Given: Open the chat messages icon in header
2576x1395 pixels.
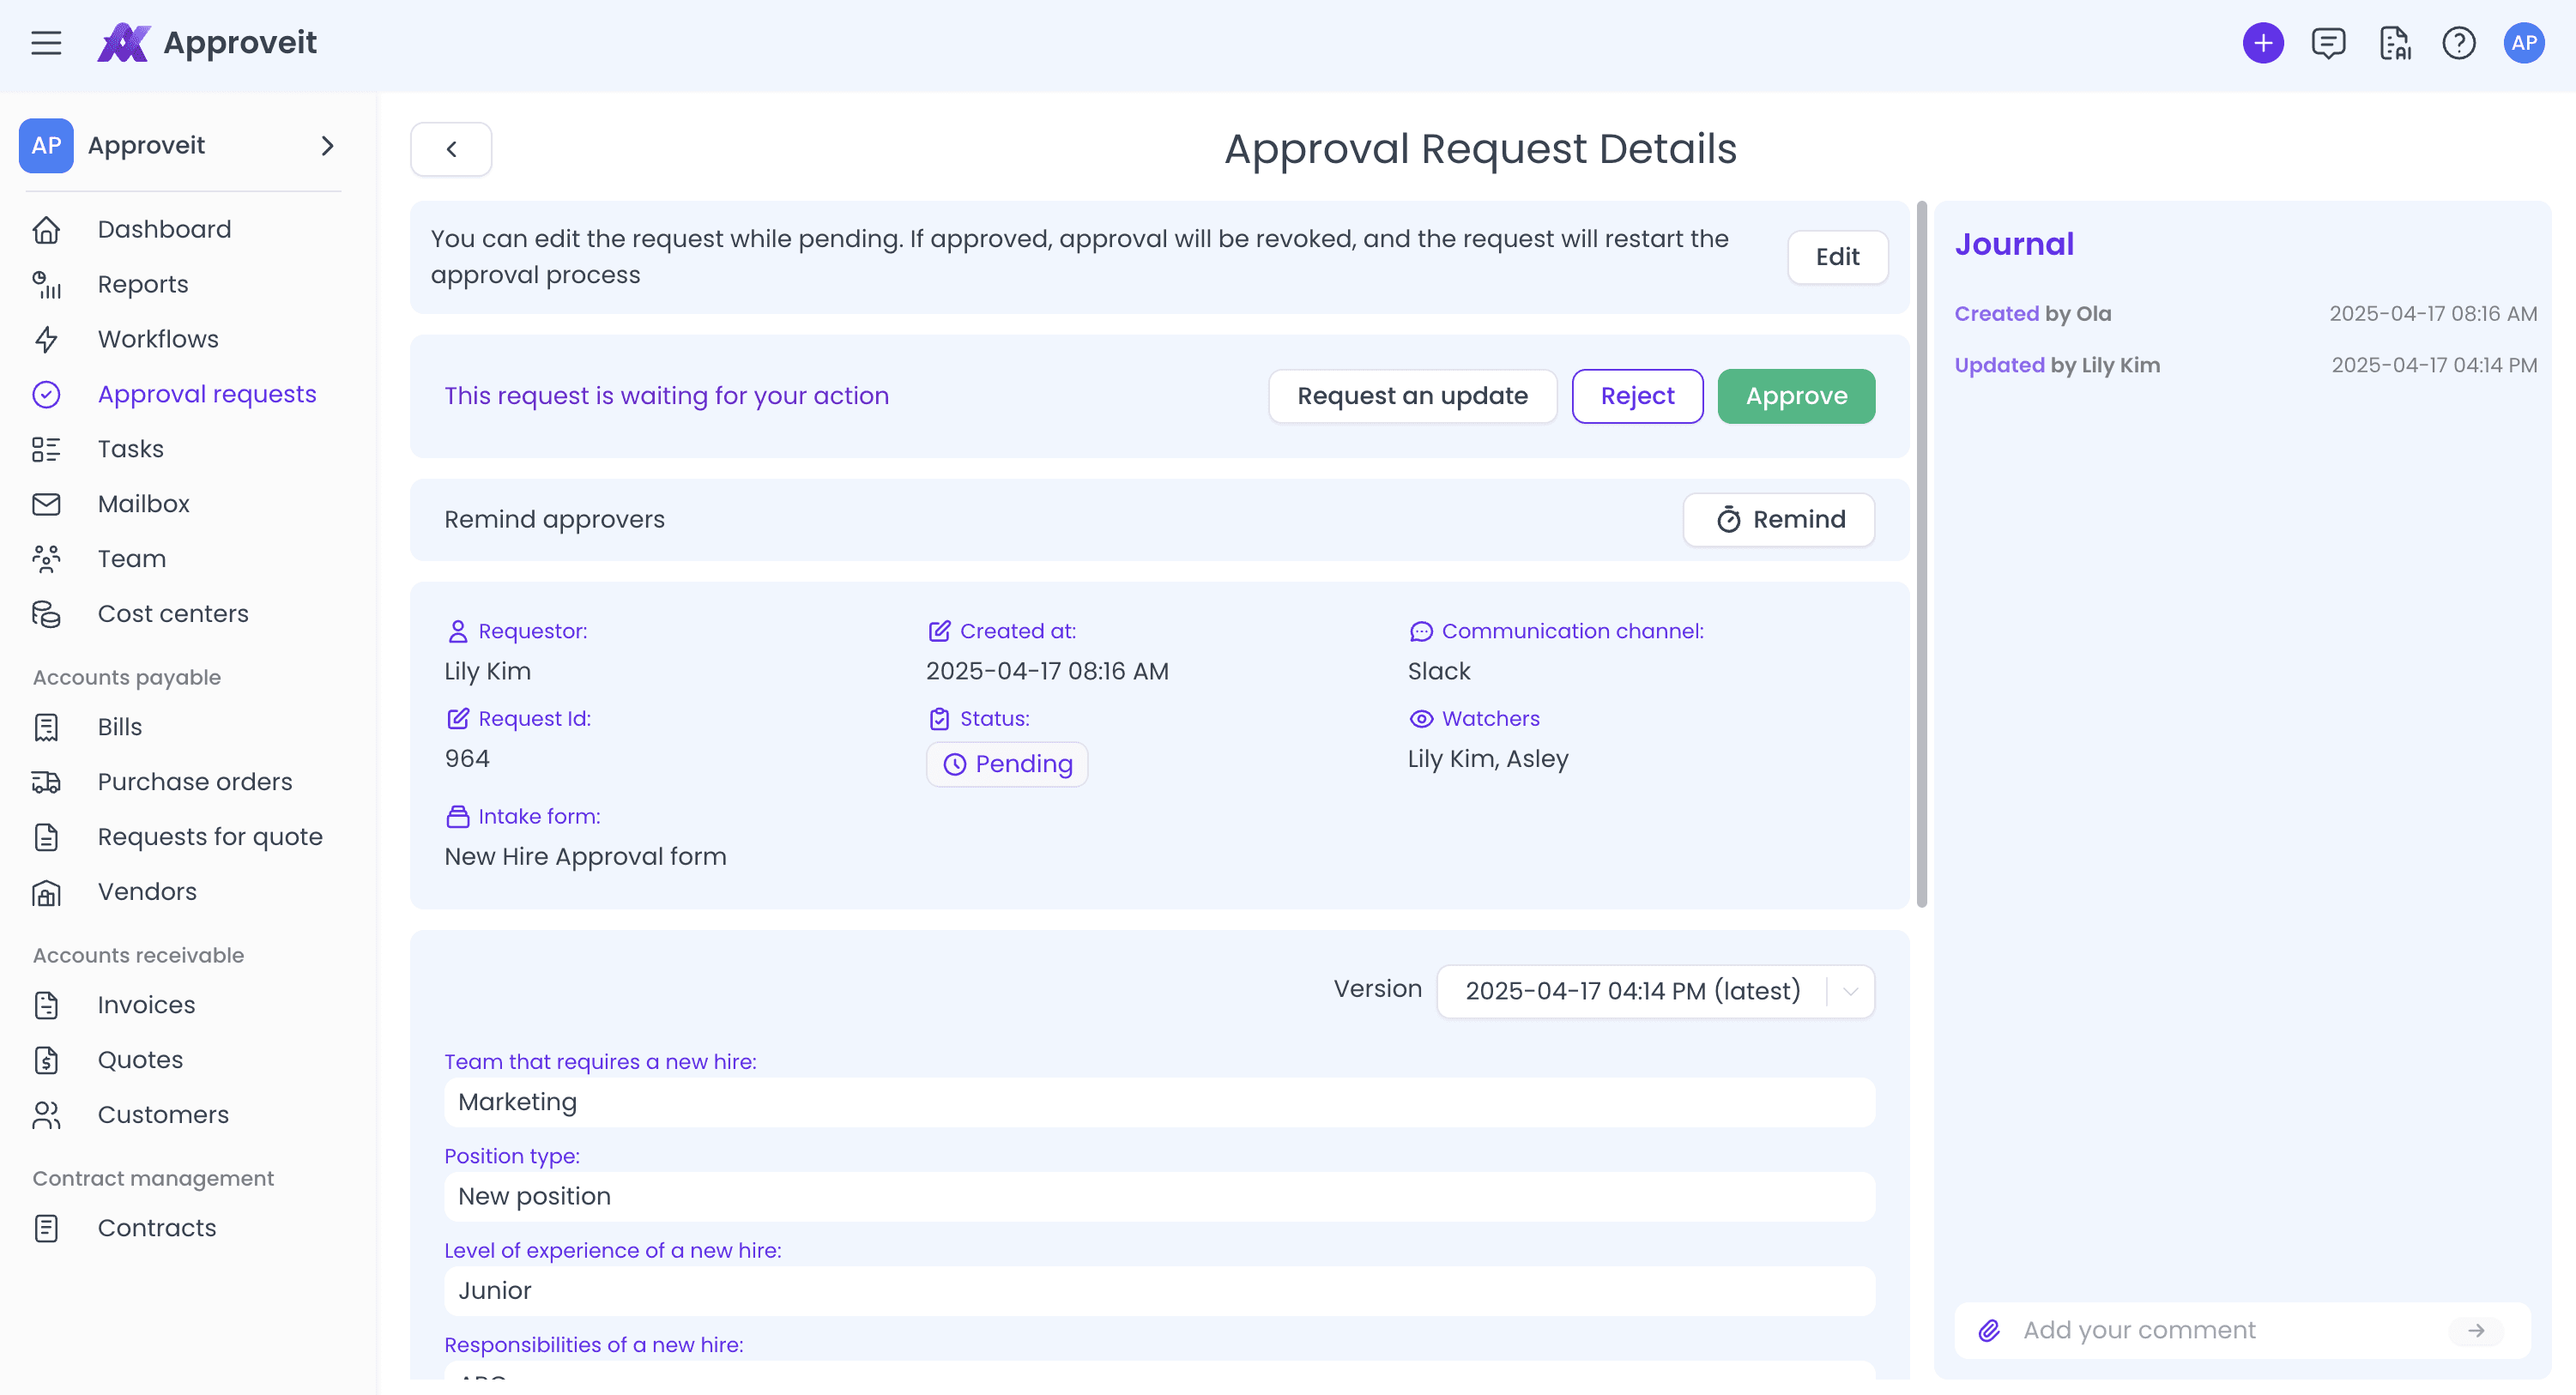Looking at the screenshot, I should (x=2328, y=43).
